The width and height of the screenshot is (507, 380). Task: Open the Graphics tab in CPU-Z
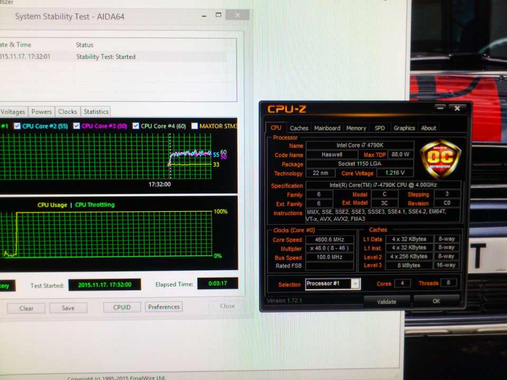tap(404, 128)
